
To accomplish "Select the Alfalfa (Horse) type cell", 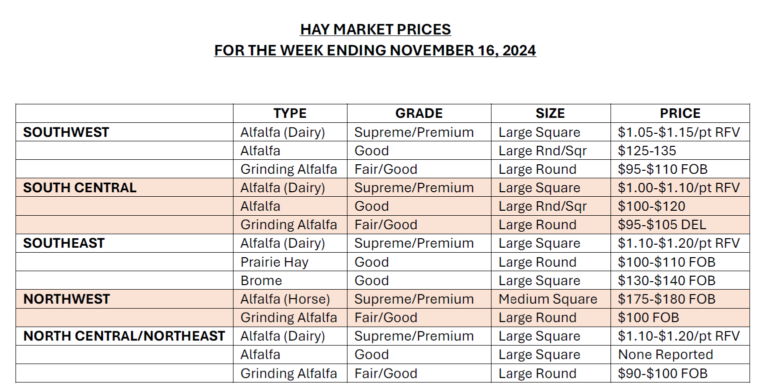I will point(285,299).
